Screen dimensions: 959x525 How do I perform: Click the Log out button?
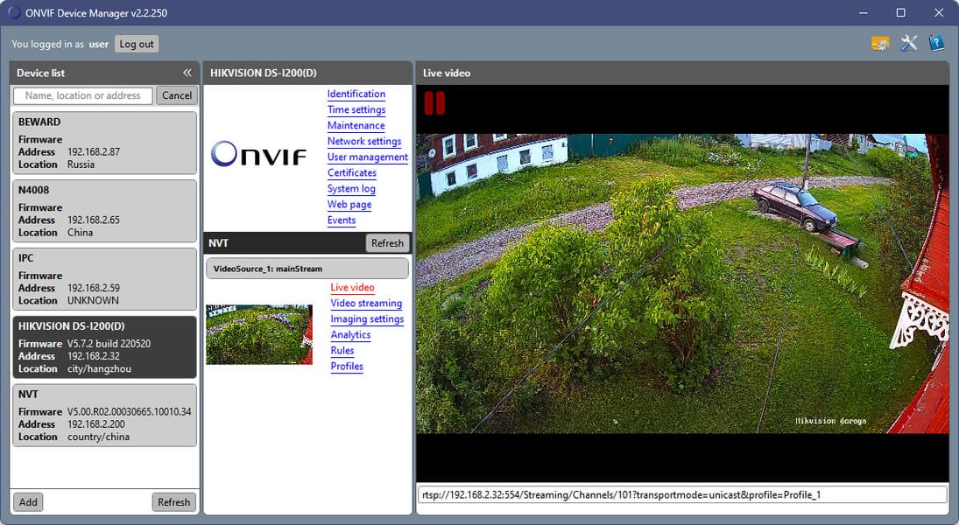[137, 44]
